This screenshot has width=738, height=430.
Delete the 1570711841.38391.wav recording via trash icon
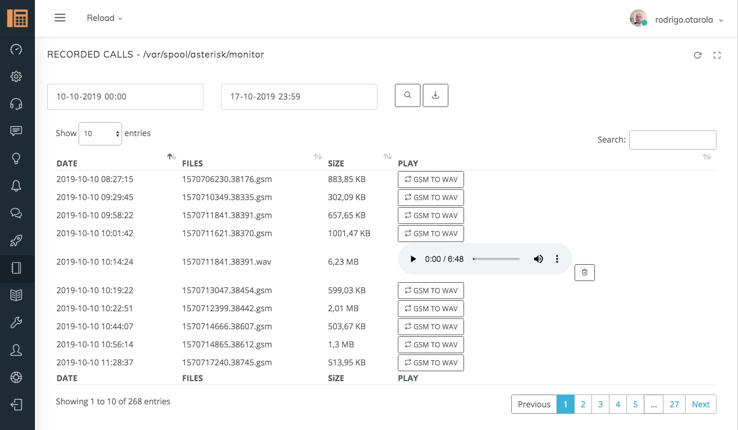pos(584,272)
